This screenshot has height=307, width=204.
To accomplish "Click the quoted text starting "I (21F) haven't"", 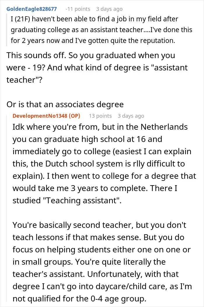I will (101, 30).
